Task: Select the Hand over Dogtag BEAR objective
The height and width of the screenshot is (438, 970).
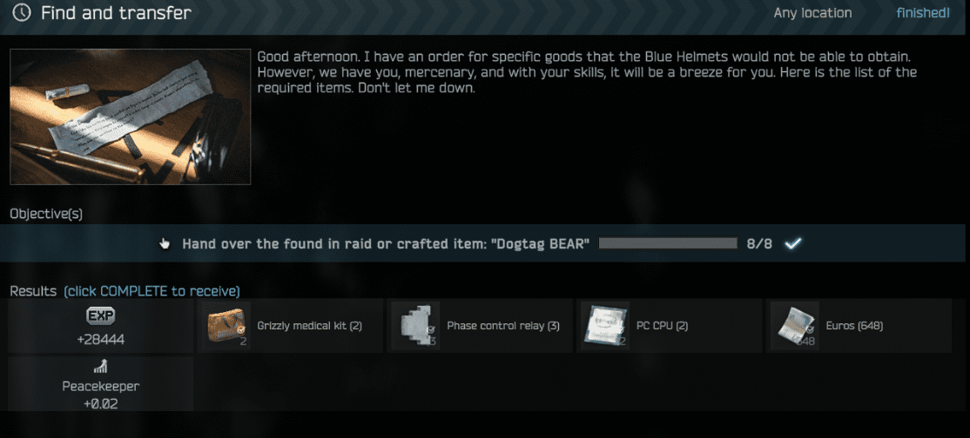Action: [485, 243]
